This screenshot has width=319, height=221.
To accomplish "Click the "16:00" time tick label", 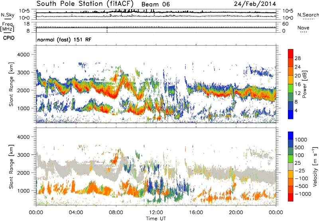I will click(196, 213).
